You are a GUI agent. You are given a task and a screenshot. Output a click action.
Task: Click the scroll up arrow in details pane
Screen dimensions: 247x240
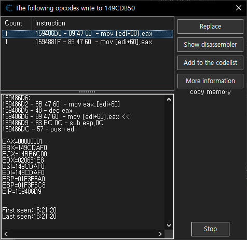pyautogui.click(x=169, y=99)
